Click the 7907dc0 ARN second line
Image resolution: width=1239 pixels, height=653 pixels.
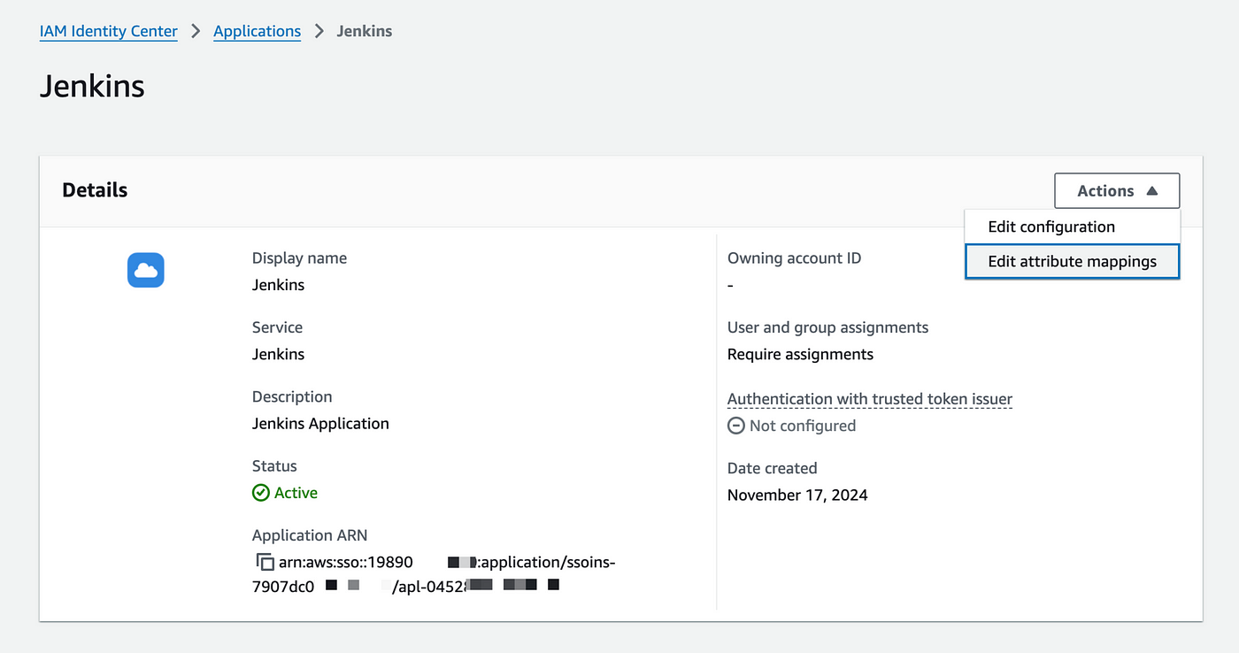[x=405, y=586]
